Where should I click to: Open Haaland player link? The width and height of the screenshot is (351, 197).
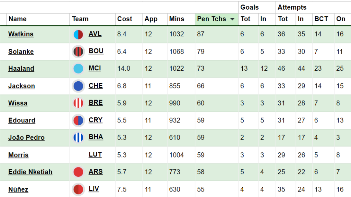click(x=21, y=68)
